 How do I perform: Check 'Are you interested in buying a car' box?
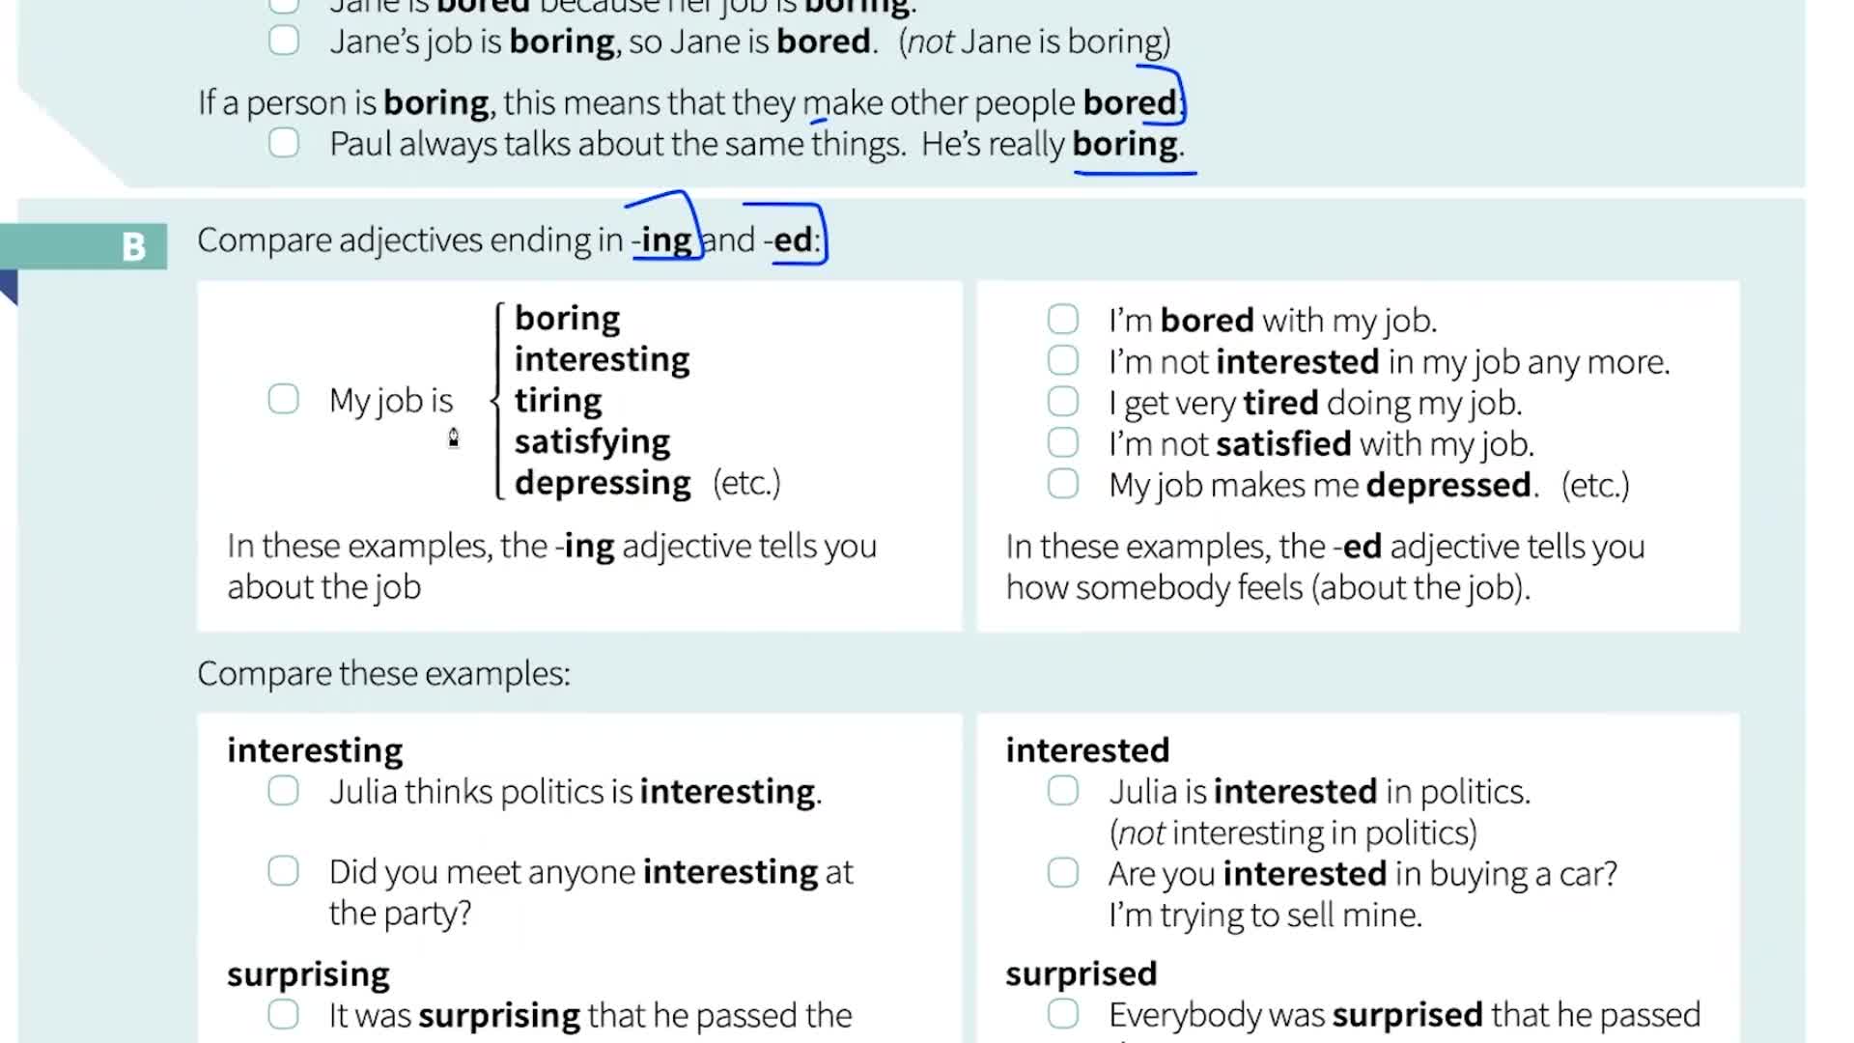pyautogui.click(x=1062, y=873)
